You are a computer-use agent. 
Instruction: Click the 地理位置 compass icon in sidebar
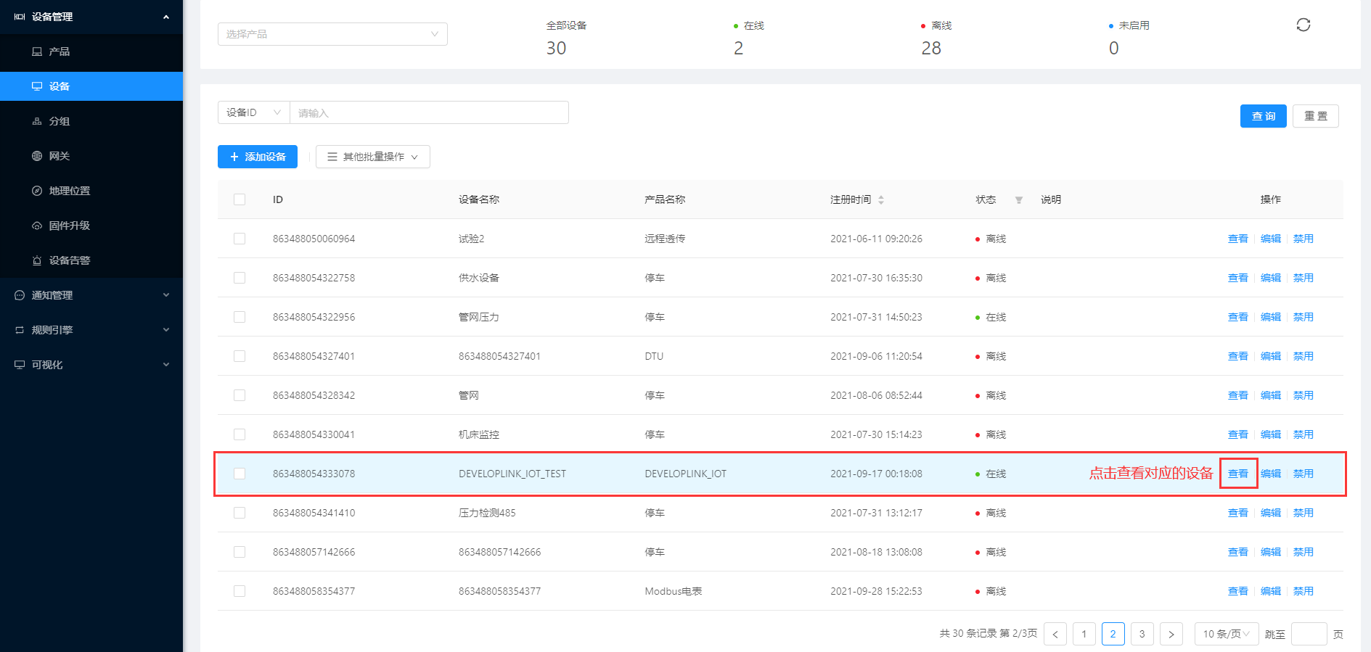coord(37,191)
